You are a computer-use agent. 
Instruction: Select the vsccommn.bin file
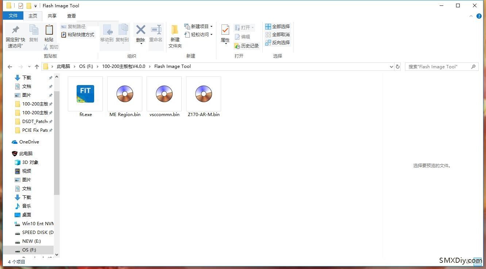(x=164, y=97)
